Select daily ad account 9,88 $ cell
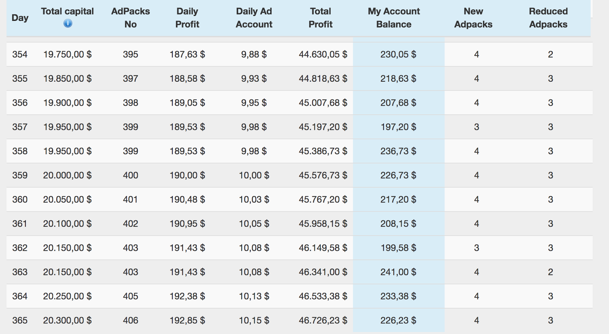The image size is (609, 334). tap(254, 54)
